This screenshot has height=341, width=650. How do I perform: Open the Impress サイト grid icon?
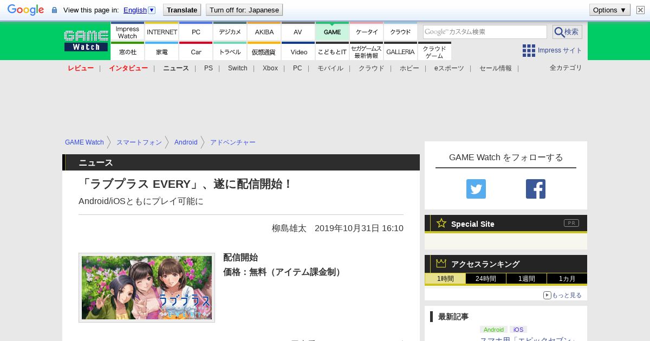pos(529,50)
